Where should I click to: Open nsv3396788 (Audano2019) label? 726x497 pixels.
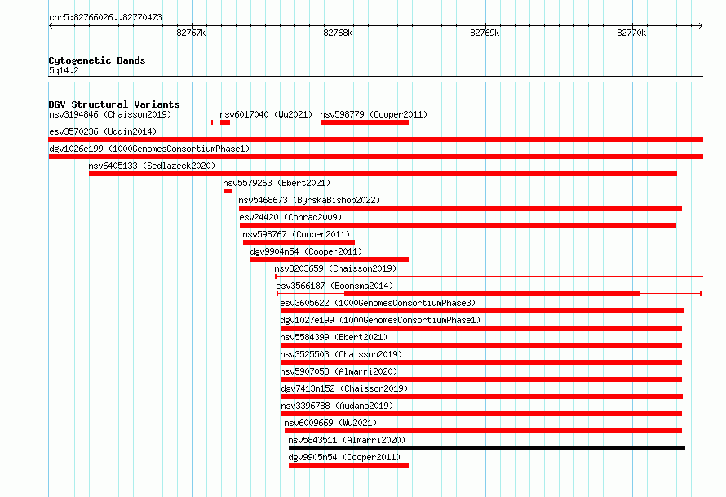click(x=337, y=406)
